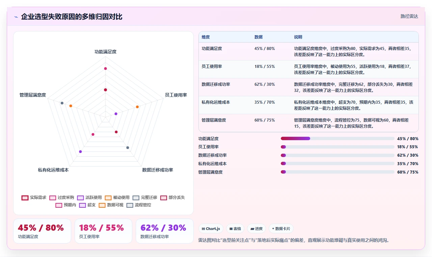Select the orange 被动使用 point on radar
The height and width of the screenshot is (257, 432).
click(x=137, y=107)
